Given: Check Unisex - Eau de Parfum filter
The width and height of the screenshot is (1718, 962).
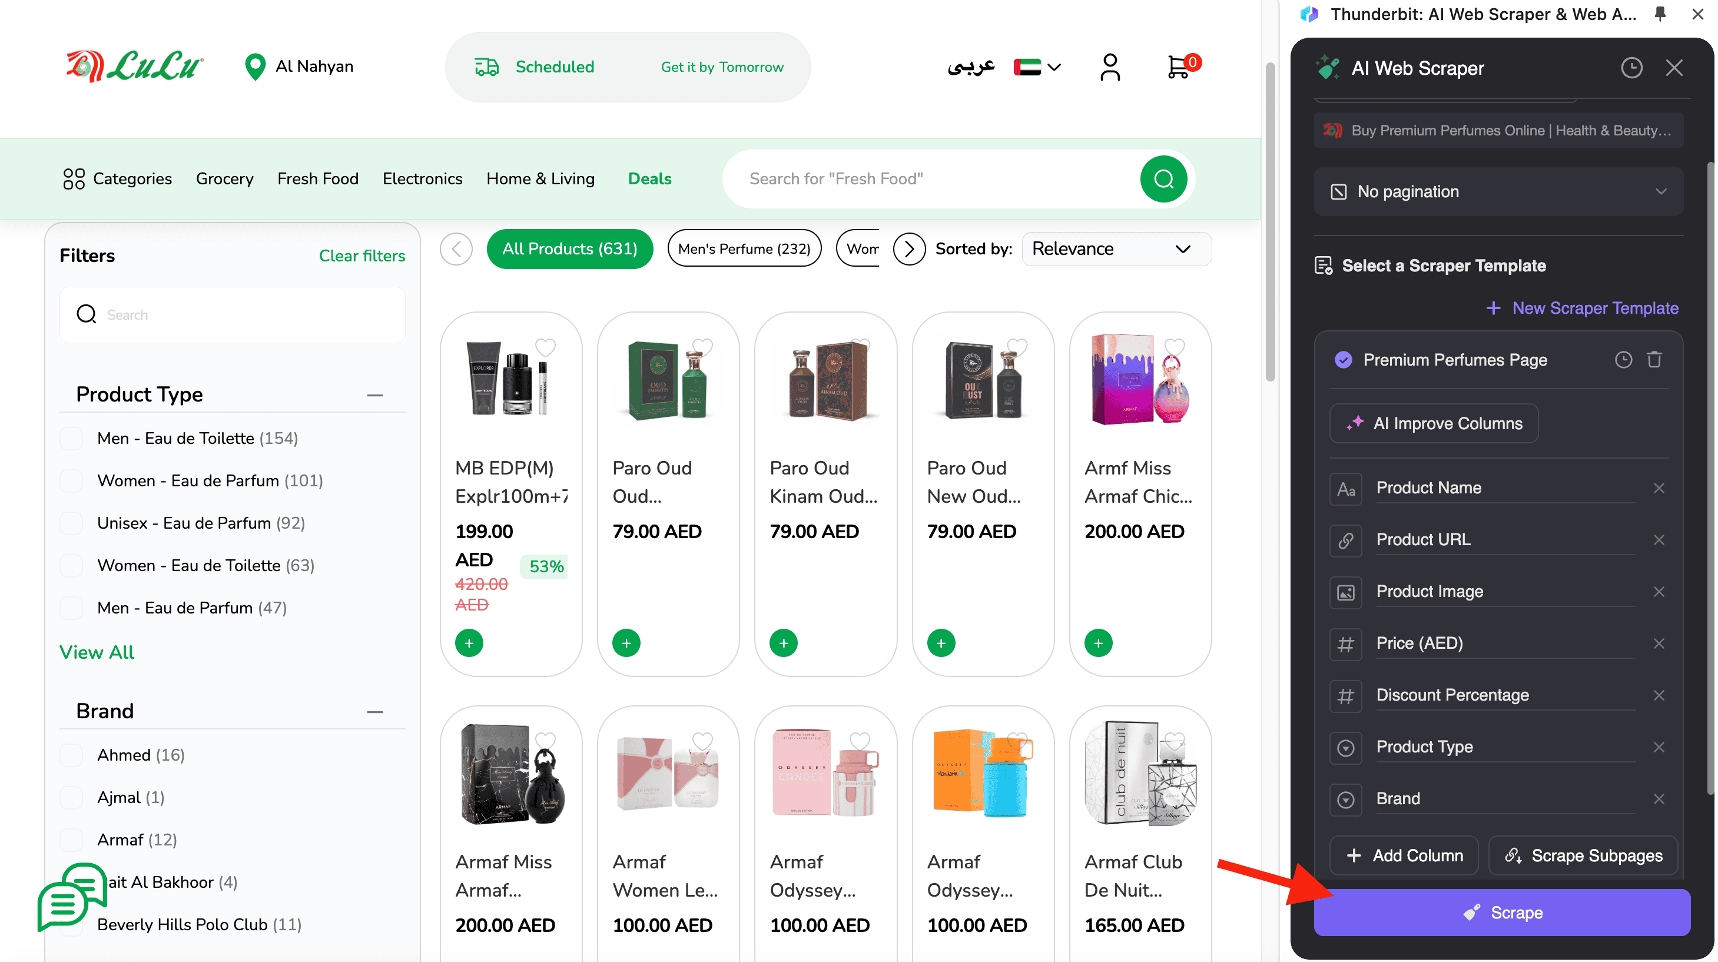Looking at the screenshot, I should pos(71,523).
